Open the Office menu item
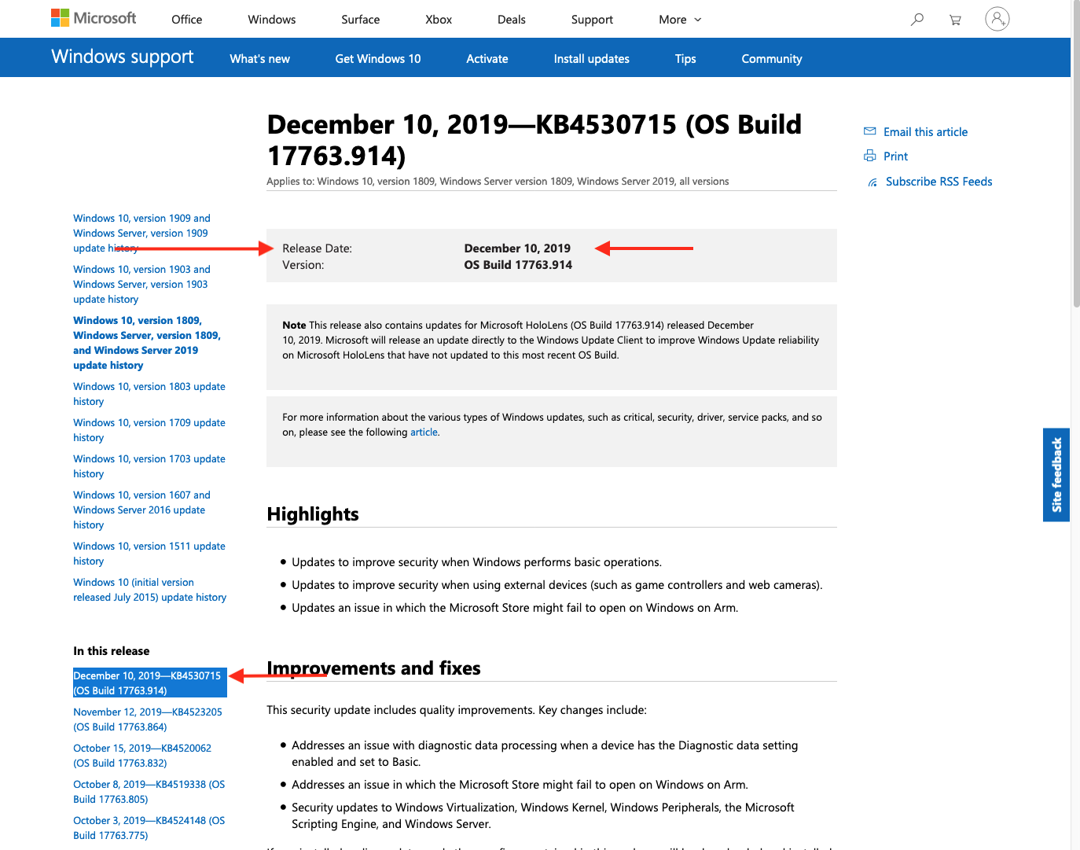The image size is (1080, 850). (x=187, y=20)
